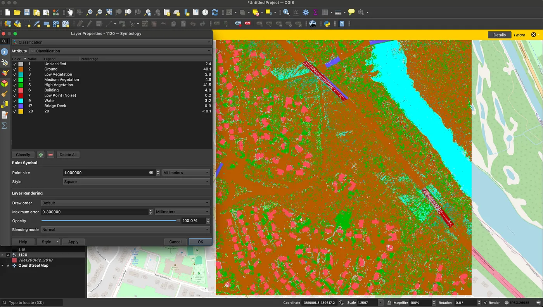The image size is (543, 307).
Task: Open Symbology paintbrush tab in Layer Properties
Action: click(x=4, y=73)
